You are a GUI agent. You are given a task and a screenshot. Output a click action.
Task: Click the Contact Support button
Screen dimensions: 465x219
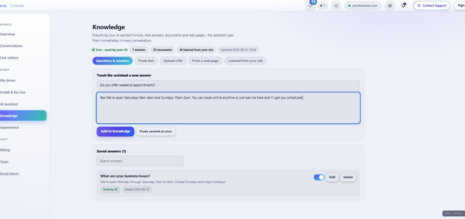(x=432, y=6)
